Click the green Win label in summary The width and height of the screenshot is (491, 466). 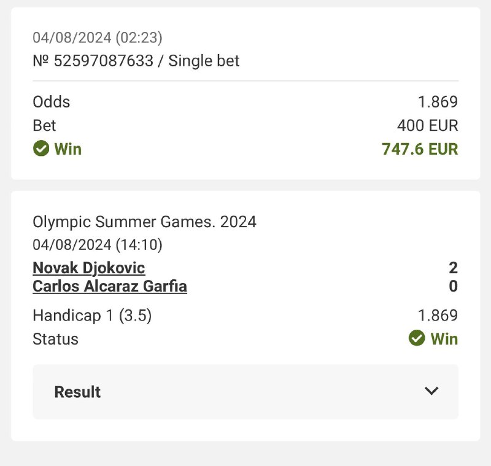coord(68,149)
